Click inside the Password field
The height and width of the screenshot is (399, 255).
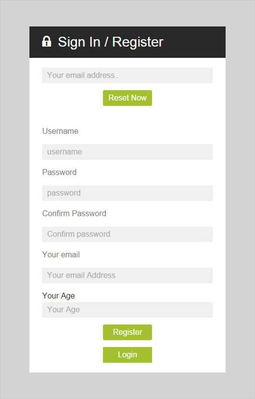pos(127,193)
